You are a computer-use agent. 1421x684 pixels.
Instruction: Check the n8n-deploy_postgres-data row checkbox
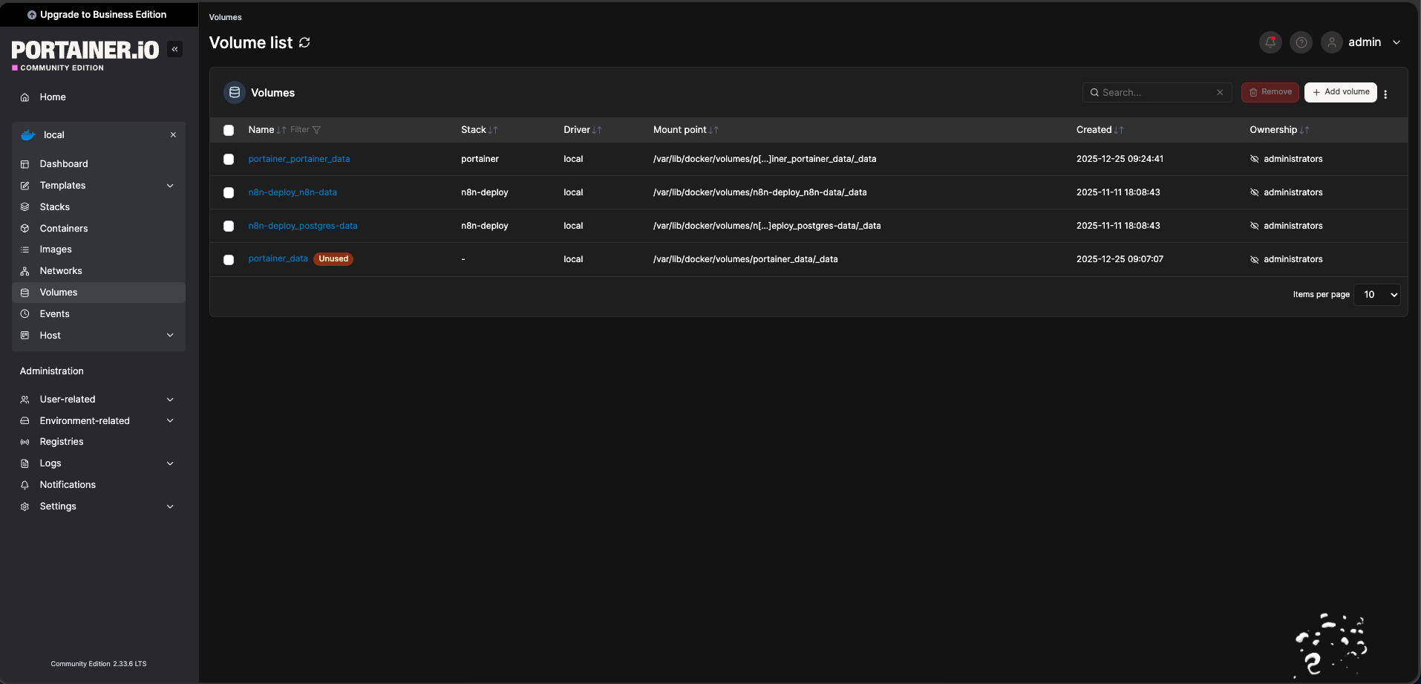229,226
